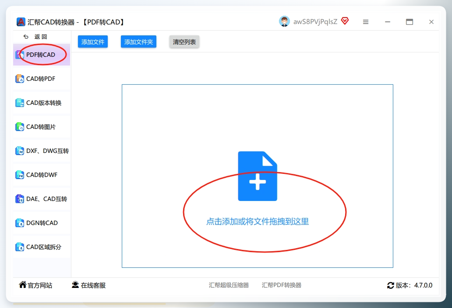
Task: Choose DXF、DWG互转 label
Action: click(x=48, y=151)
